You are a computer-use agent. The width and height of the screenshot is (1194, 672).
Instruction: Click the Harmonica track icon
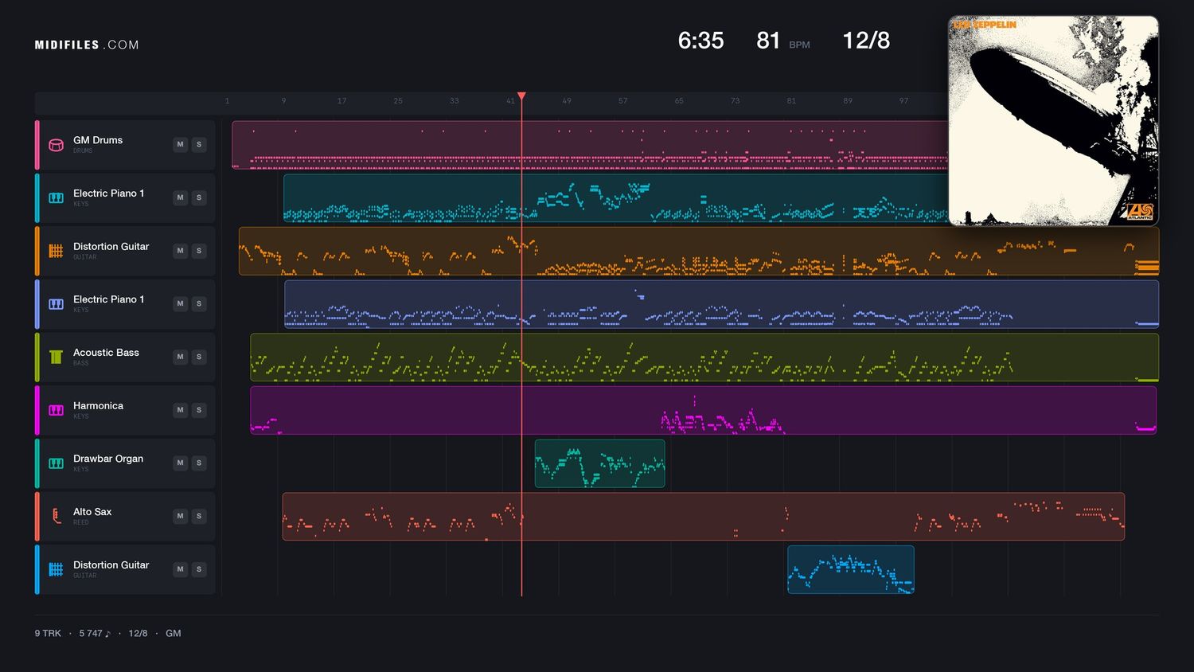(57, 410)
